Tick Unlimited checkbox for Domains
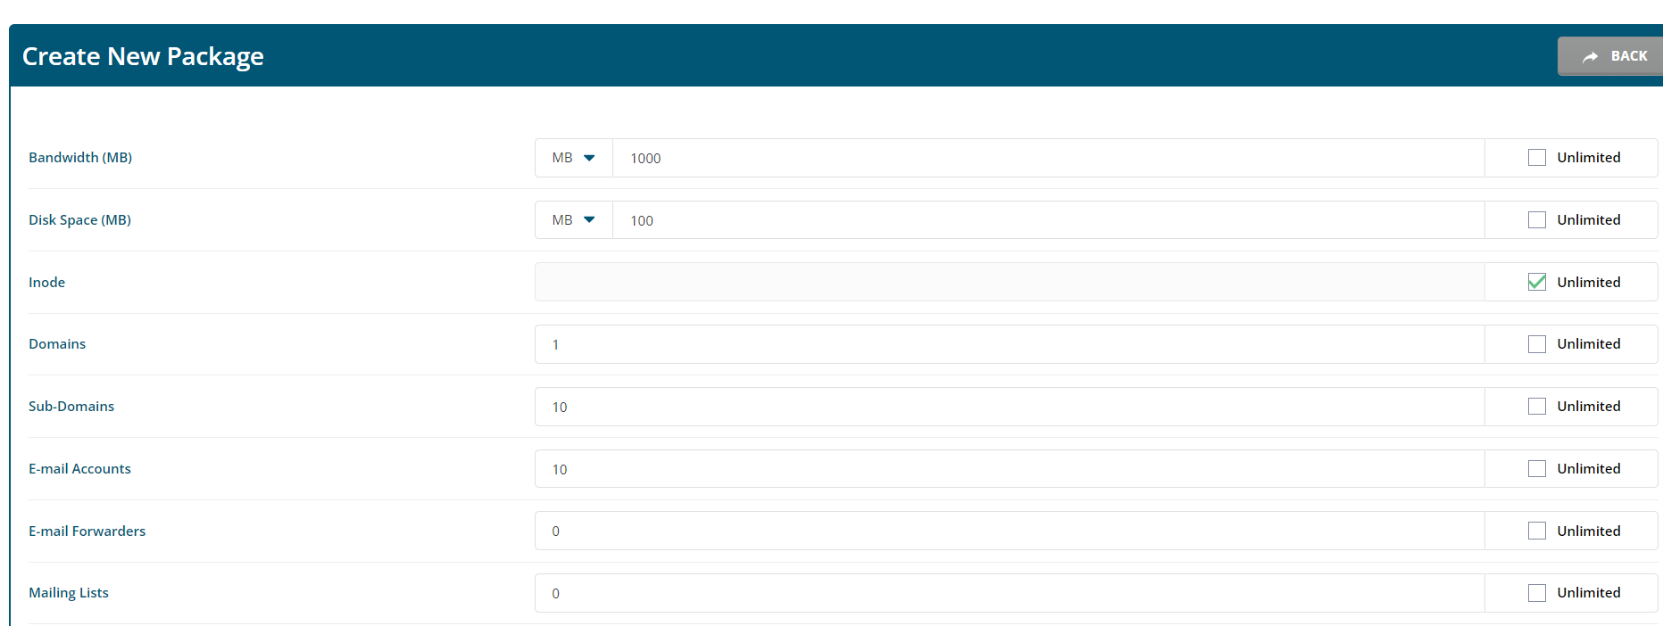The height and width of the screenshot is (626, 1663). (x=1537, y=344)
